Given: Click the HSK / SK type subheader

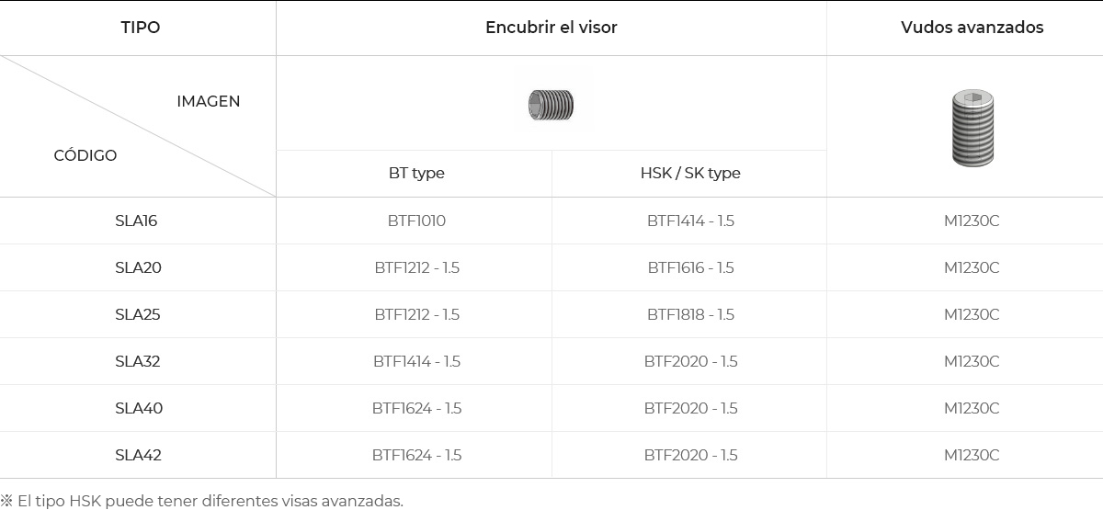Looking at the screenshot, I should [x=690, y=173].
